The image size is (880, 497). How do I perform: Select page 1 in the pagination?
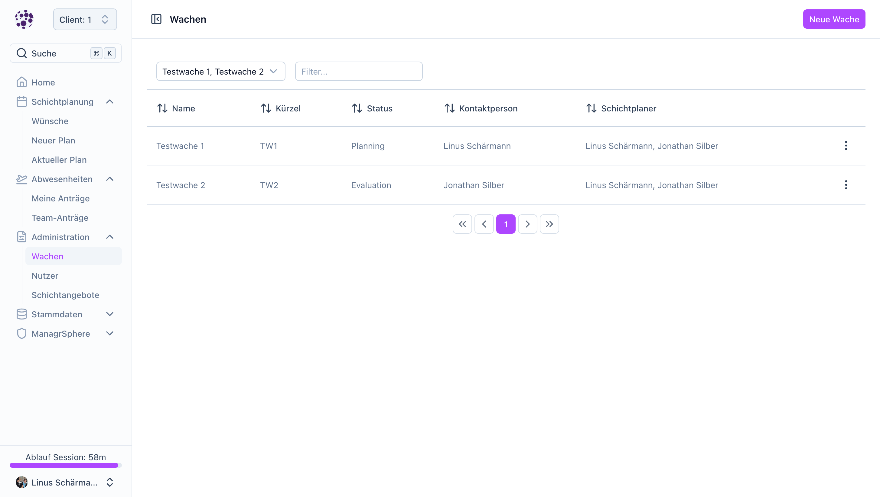coord(506,224)
